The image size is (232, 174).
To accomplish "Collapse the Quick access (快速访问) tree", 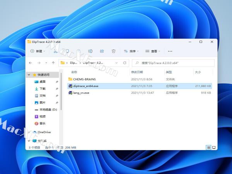I will tap(29, 75).
